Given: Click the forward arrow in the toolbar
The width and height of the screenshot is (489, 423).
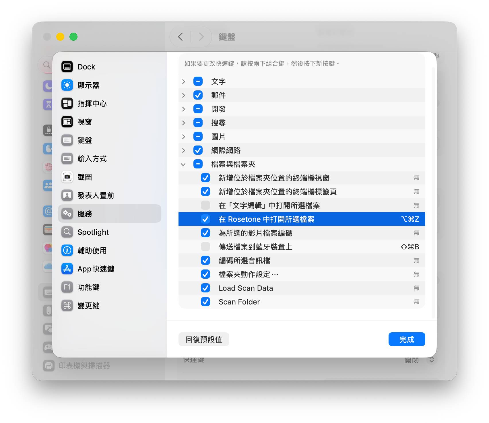Looking at the screenshot, I should [x=201, y=37].
